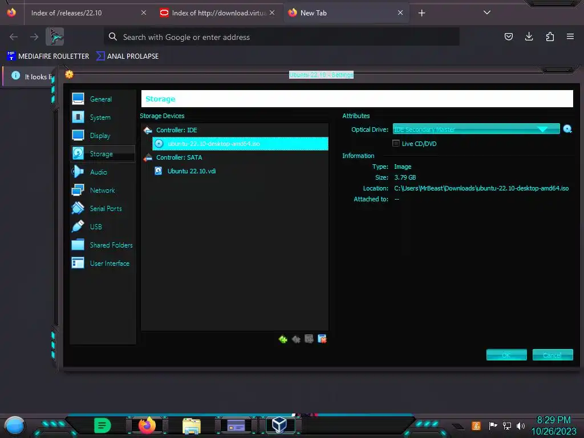Viewport: 584px width, 438px height.
Task: Click the network icon in system tray
Action: tap(506, 425)
